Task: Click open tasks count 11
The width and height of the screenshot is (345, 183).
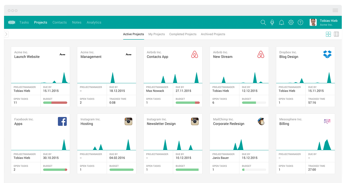Action: [15, 103]
